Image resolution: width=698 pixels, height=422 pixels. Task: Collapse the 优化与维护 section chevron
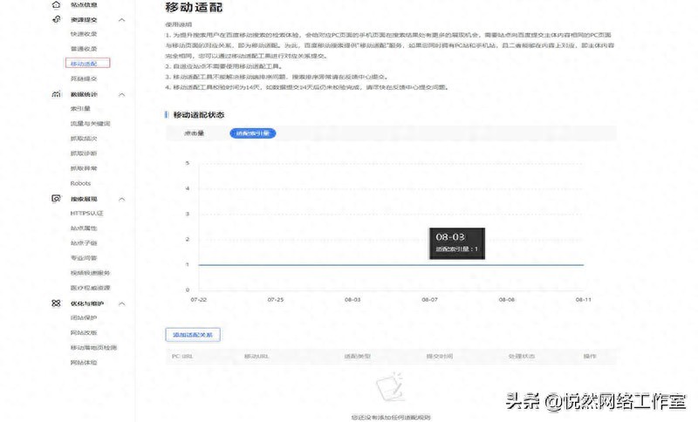pos(122,303)
